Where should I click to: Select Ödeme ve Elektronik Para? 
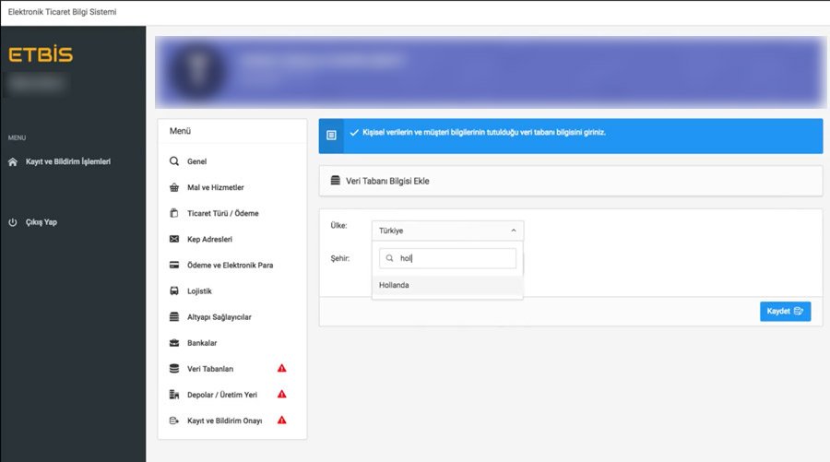pos(231,266)
